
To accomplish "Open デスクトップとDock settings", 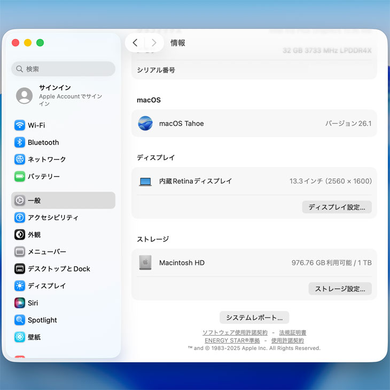I will click(59, 269).
